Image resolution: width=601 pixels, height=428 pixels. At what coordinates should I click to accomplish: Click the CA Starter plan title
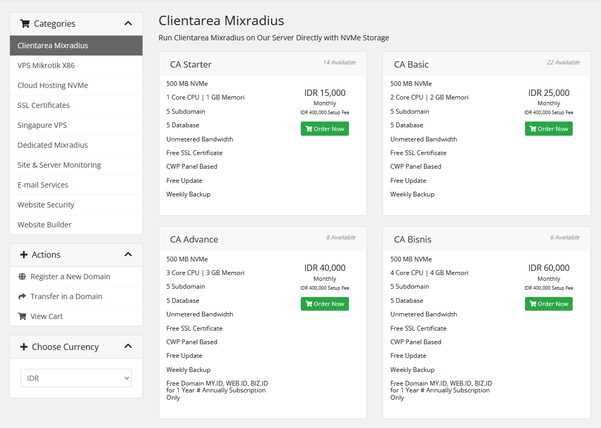[191, 64]
